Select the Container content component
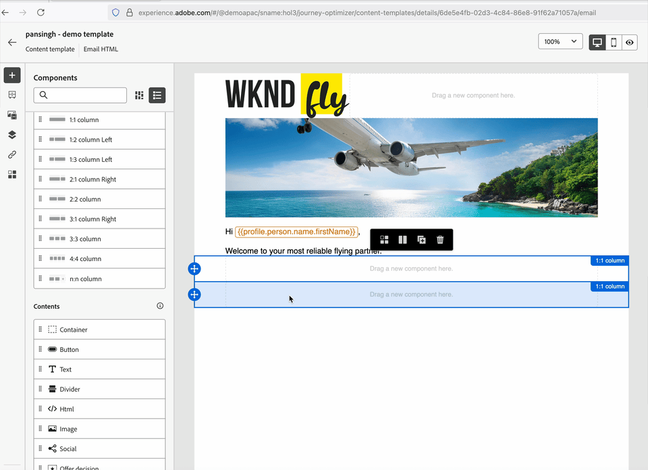Image resolution: width=648 pixels, height=470 pixels. tap(100, 330)
